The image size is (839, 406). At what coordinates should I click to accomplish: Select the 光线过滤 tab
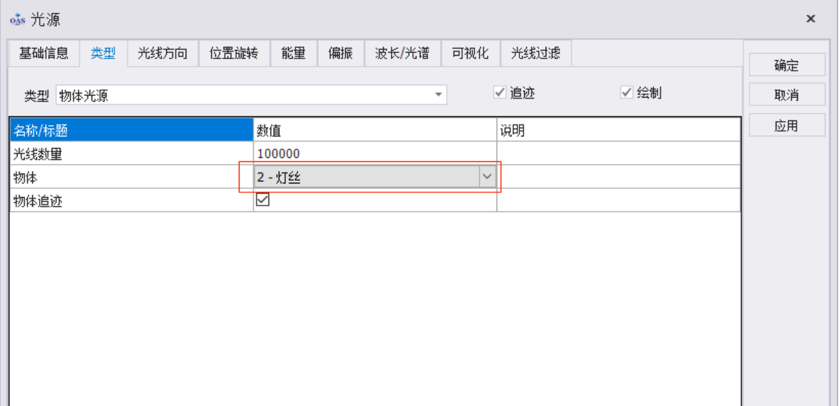click(536, 54)
